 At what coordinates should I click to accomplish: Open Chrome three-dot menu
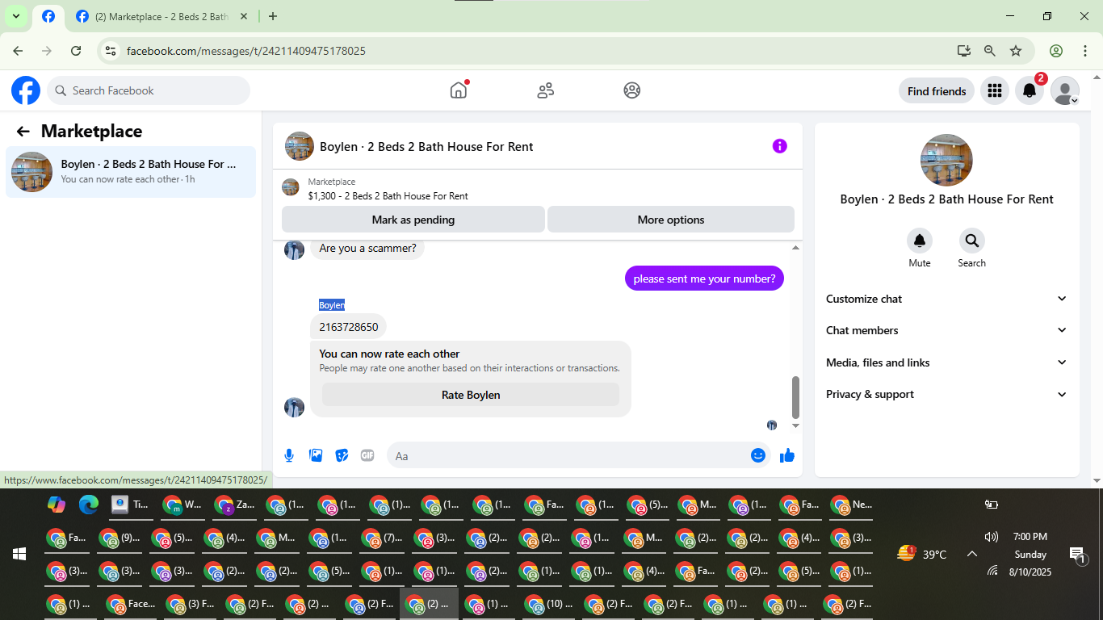coord(1085,51)
